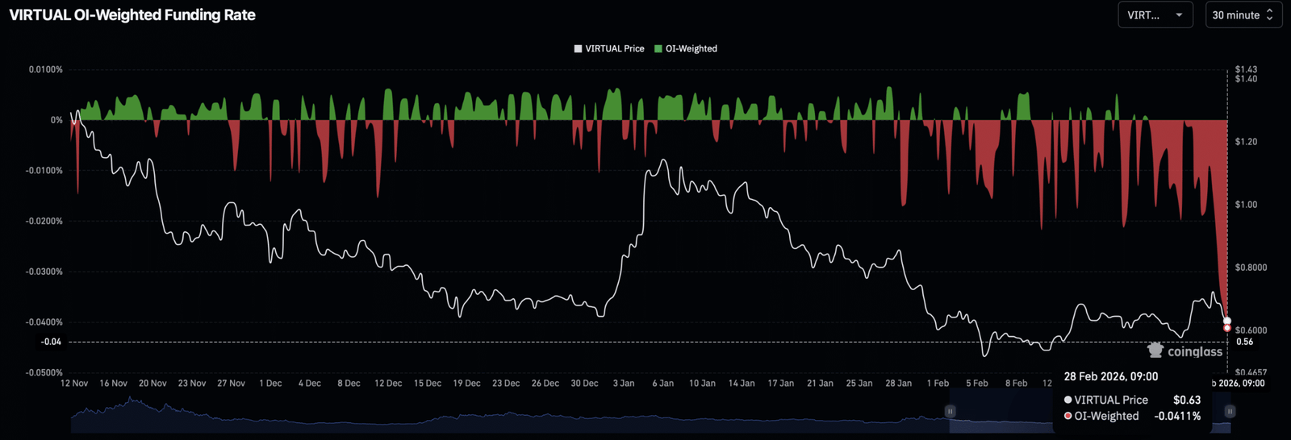Viewport: 1291px width, 440px height.
Task: Click the red OI-Weighted marker on the chart
Action: 1227,328
